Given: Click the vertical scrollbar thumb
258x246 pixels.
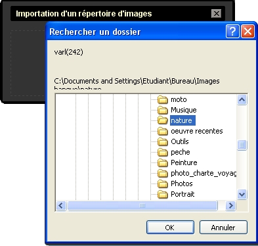Looking at the screenshot, I should (242, 145).
